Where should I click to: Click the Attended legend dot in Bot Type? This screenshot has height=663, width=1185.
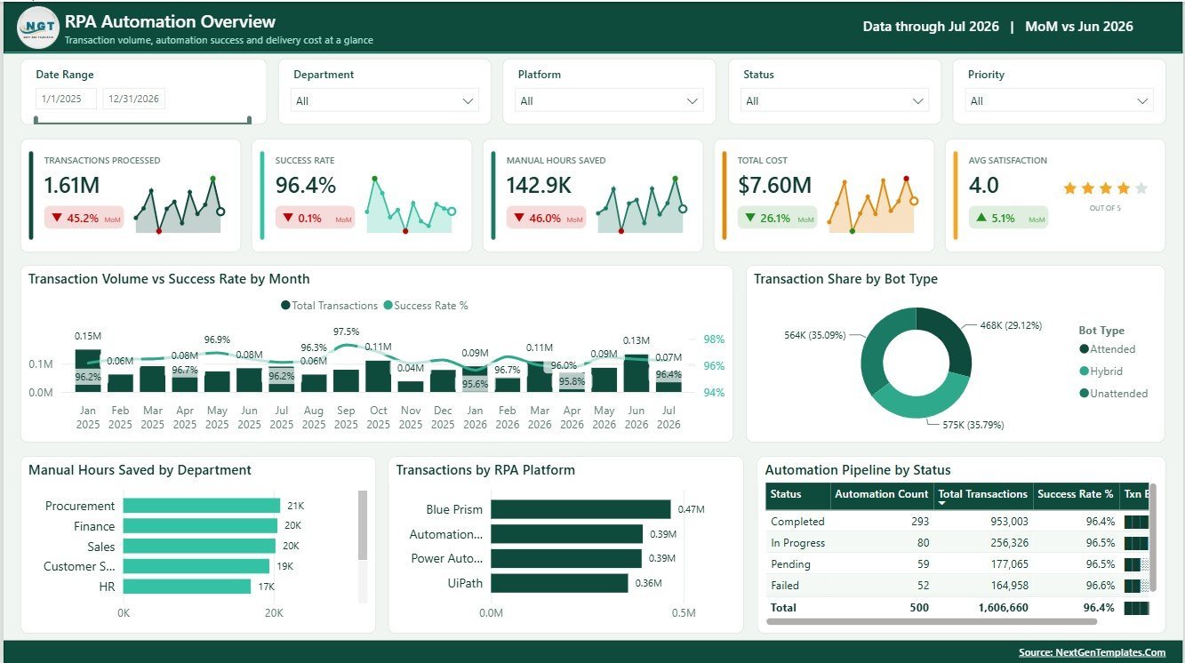pos(1084,349)
